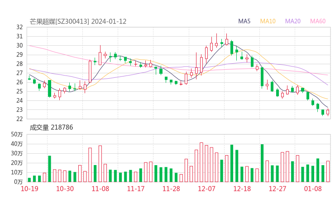This screenshot has height=199, width=335.
Task: Click the 50万 volume axis label
Action: point(17,134)
